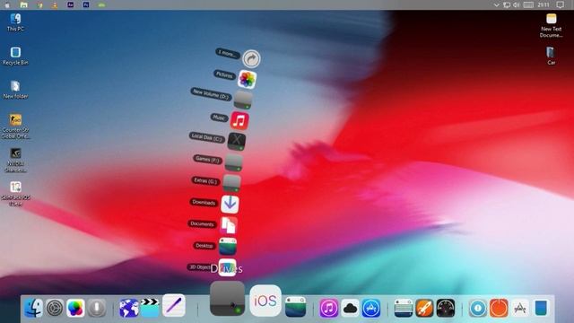The width and height of the screenshot is (574, 323).
Task: Open the globe network dock icon
Action: [129, 308]
